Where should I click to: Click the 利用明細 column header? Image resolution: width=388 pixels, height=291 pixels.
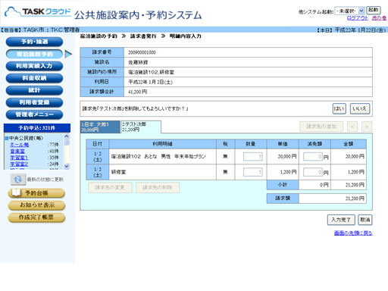162,144
